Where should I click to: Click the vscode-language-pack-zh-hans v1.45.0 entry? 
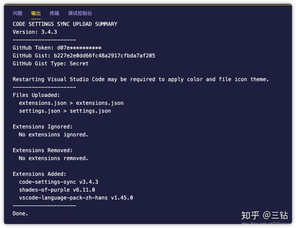pyautogui.click(x=76, y=198)
